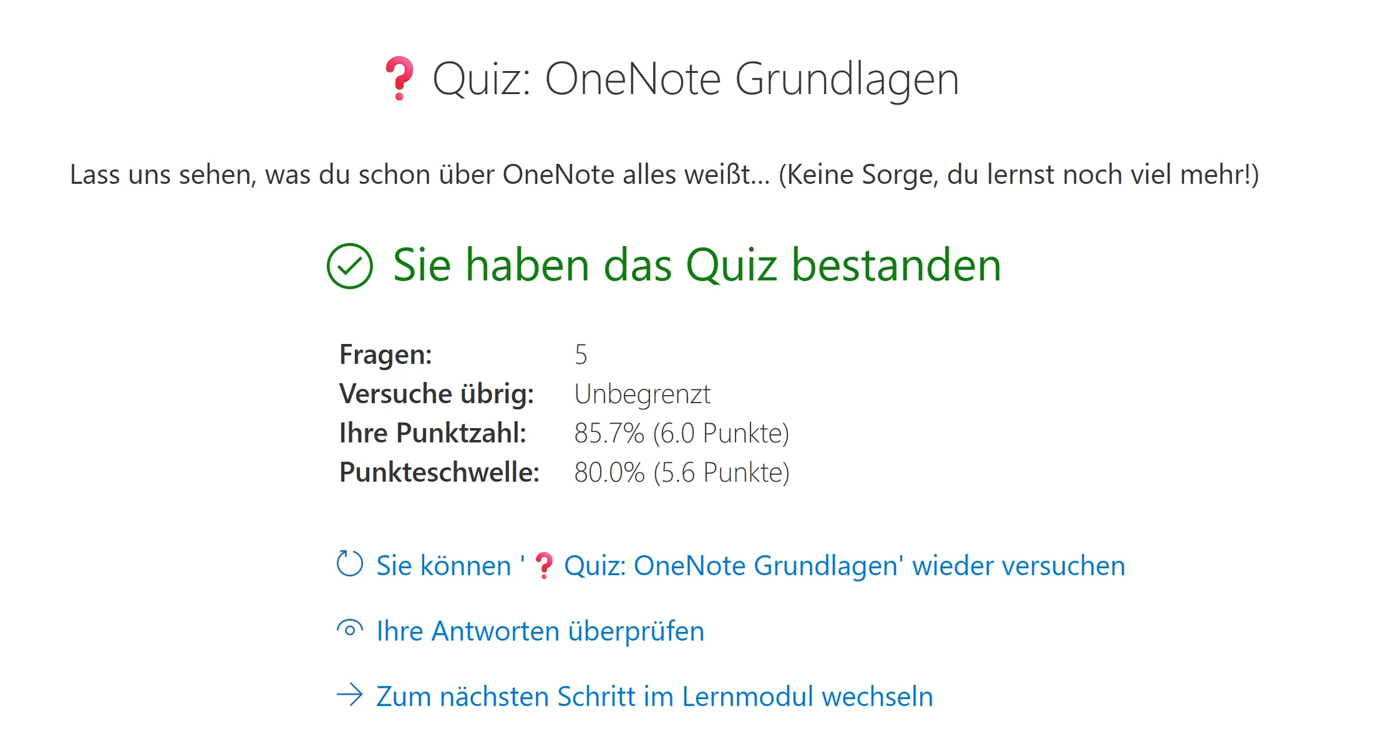Click the 80.0% (5.6 Punkte) threshold value

pos(681,472)
